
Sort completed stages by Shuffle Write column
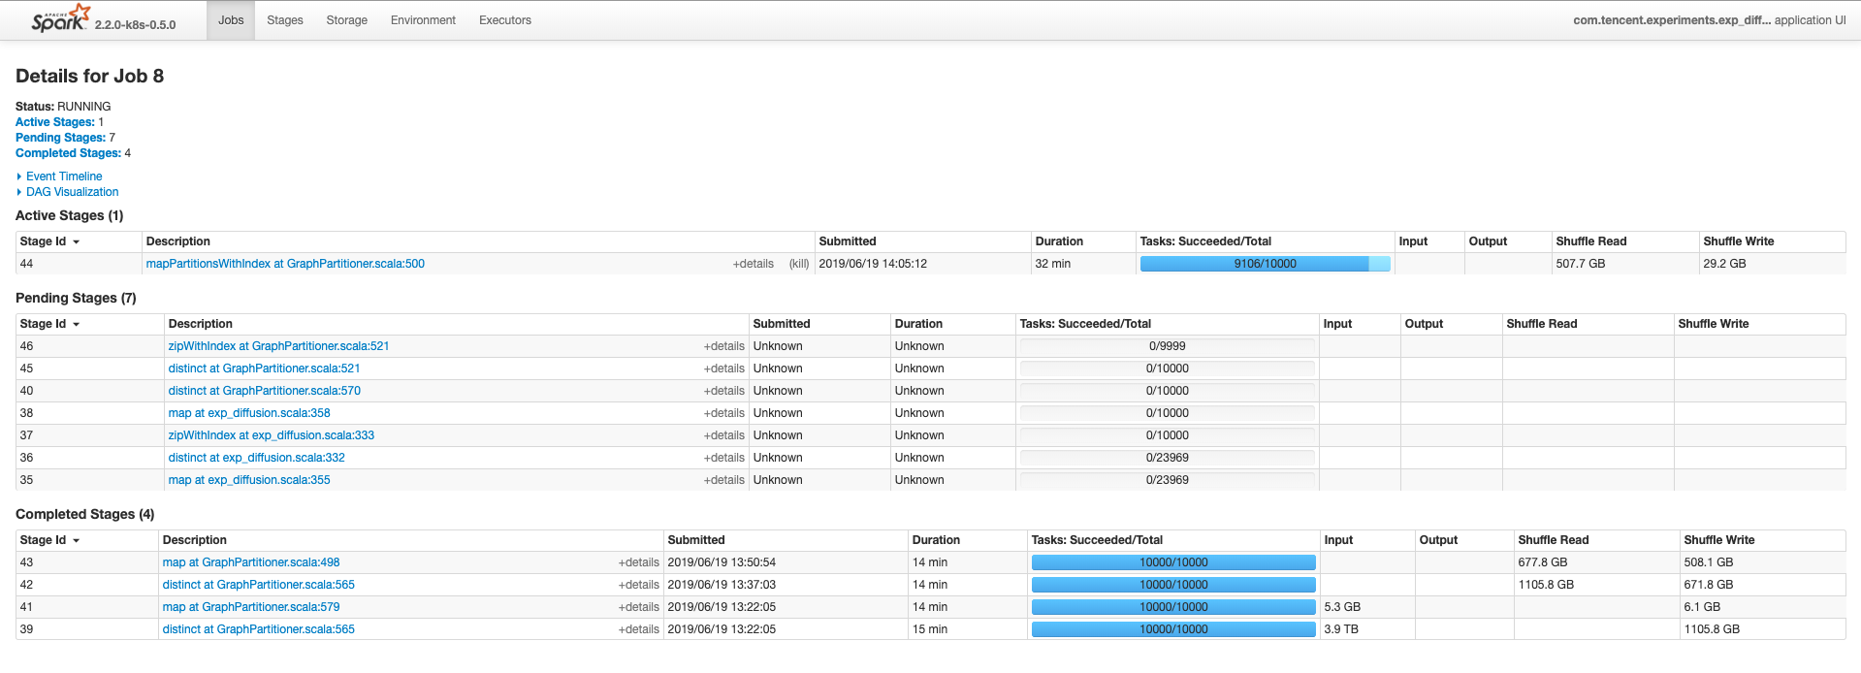(1718, 540)
